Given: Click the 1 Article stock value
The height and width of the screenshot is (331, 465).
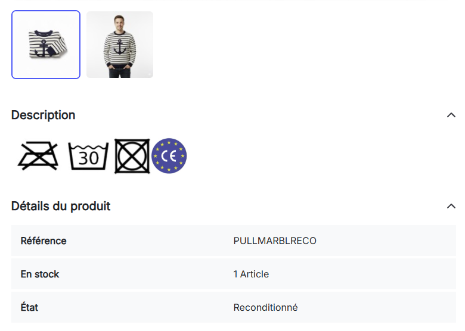Looking at the screenshot, I should [x=251, y=274].
